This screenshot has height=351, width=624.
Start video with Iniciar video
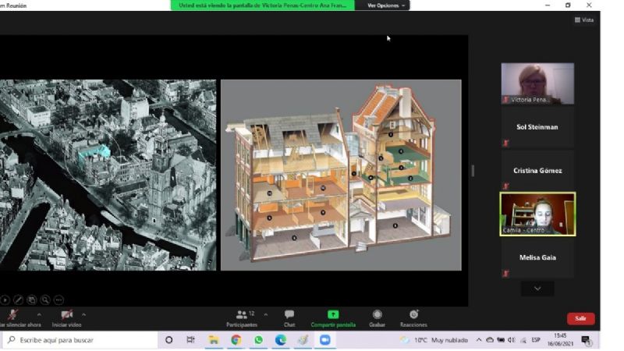66,318
